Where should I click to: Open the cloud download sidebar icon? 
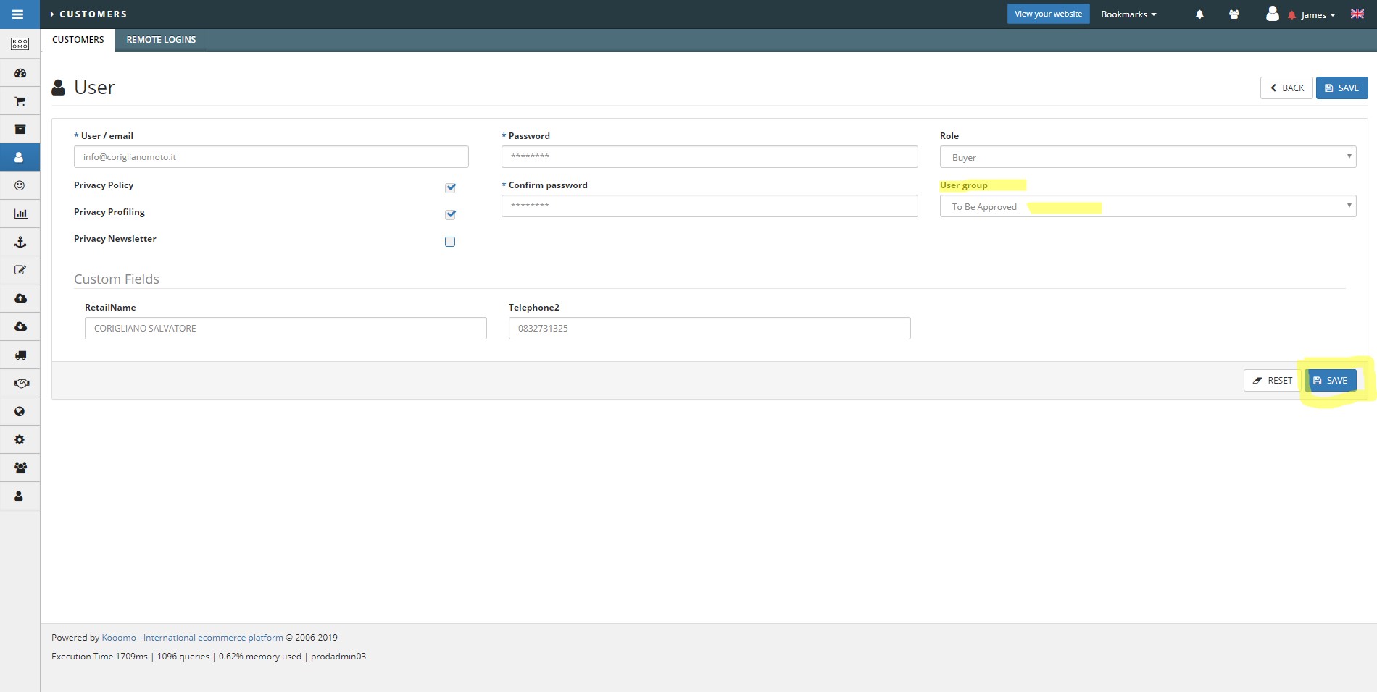[x=20, y=326]
